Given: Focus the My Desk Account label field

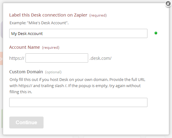Looking at the screenshot, I should pos(78,33).
